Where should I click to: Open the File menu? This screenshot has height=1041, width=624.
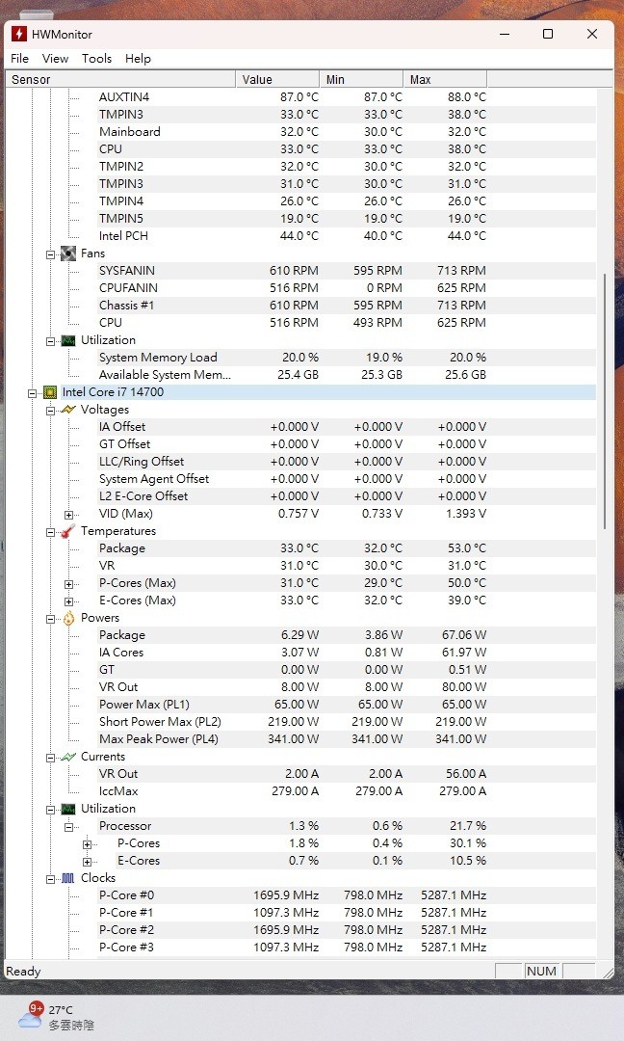tap(19, 59)
